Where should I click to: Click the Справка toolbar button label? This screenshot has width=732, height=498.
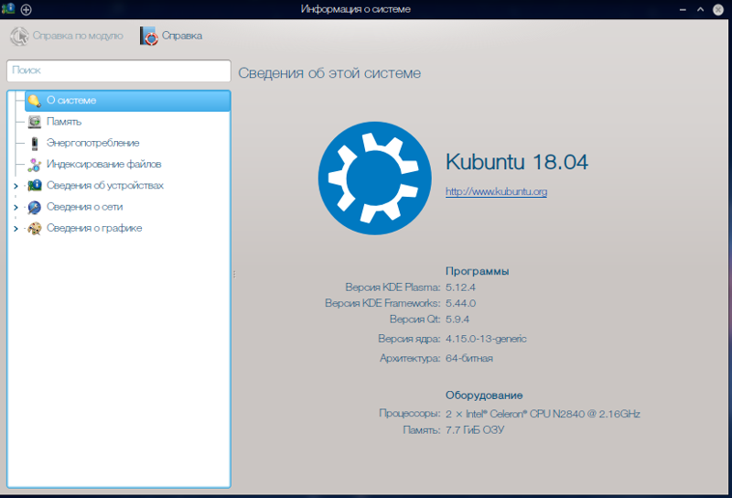[182, 36]
